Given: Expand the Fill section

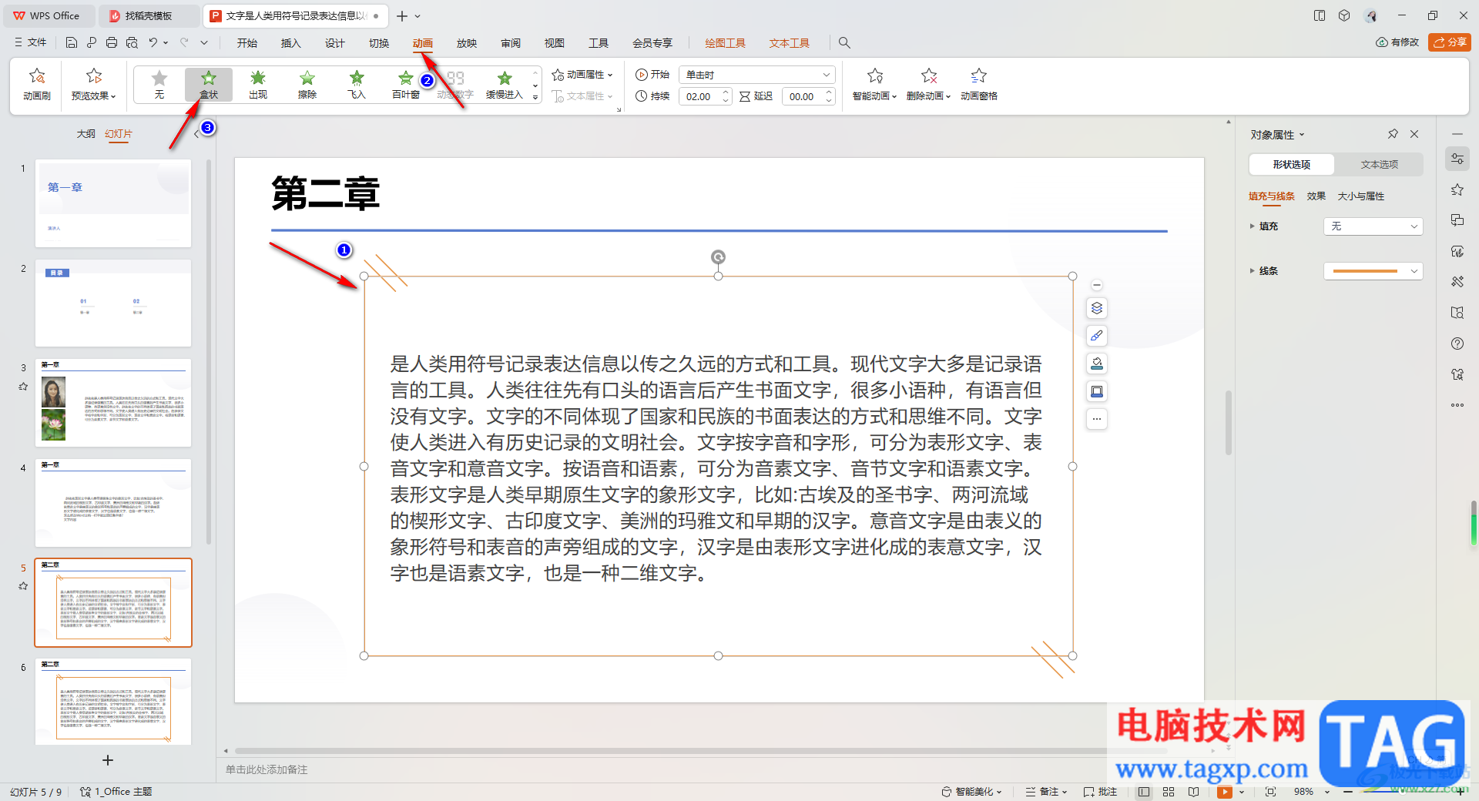Looking at the screenshot, I should tap(1253, 226).
